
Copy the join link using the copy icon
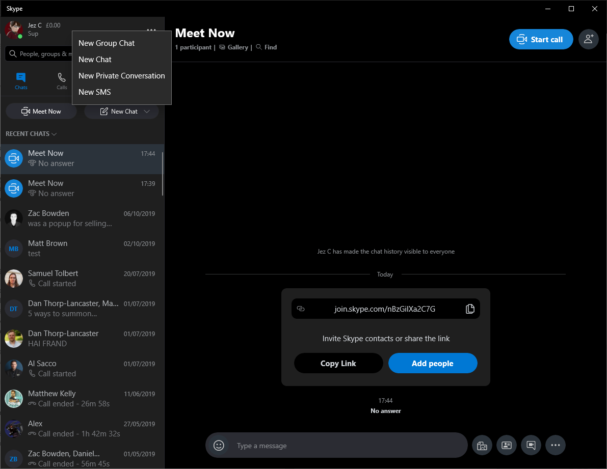pos(469,309)
